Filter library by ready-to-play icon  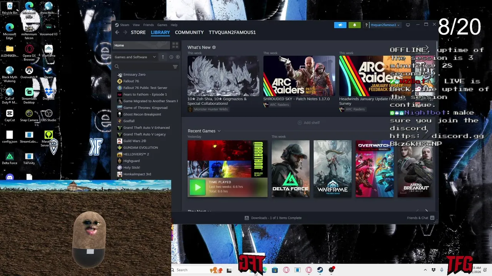(178, 57)
